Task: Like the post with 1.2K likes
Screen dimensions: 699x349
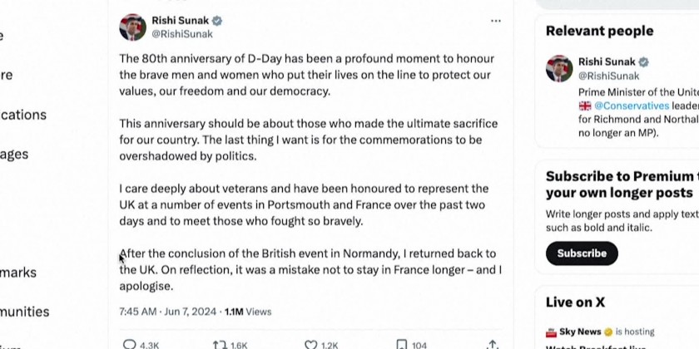Action: click(310, 344)
